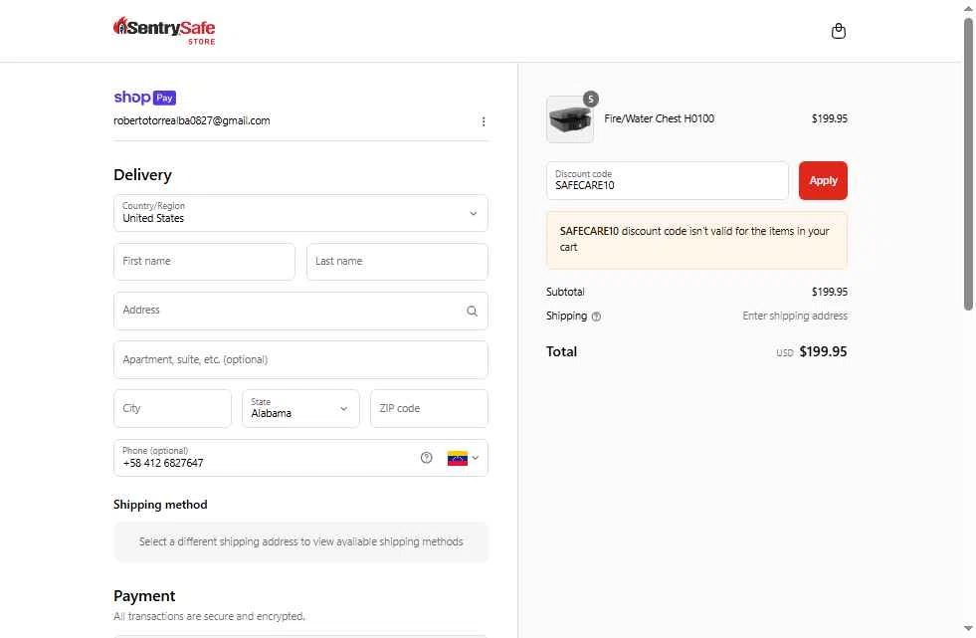976x638 pixels.
Task: Click the Total $199.95 amount
Action: pos(823,351)
